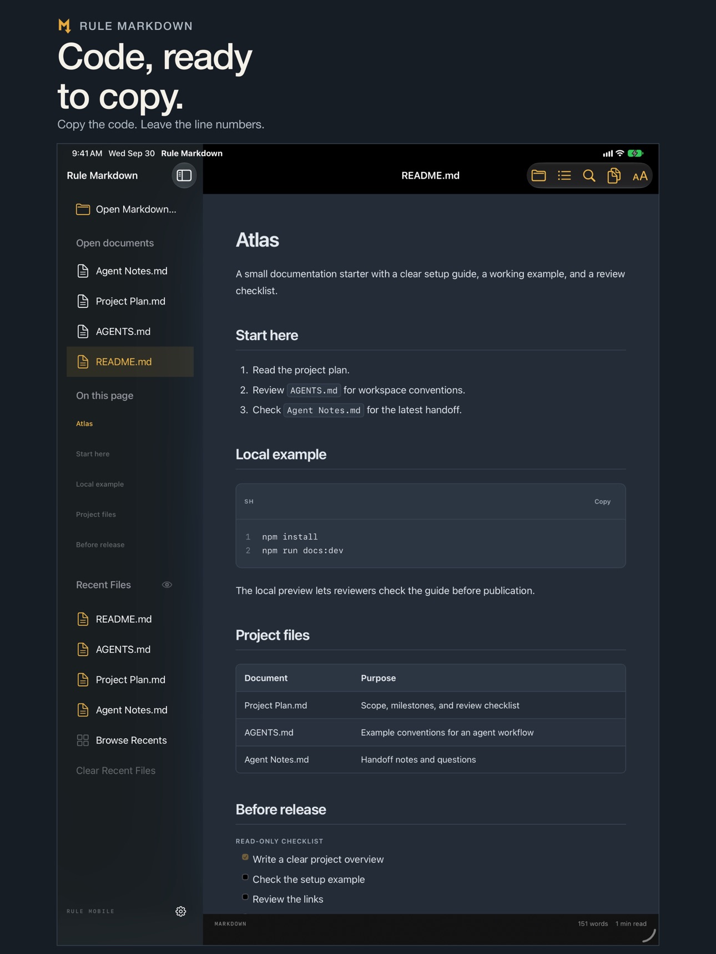The image size is (716, 954).
Task: Click 'Example conventions for an agent workflow' cell
Action: coord(447,733)
